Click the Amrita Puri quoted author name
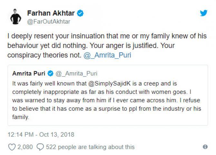This screenshot has width=216, height=155. point(29,73)
